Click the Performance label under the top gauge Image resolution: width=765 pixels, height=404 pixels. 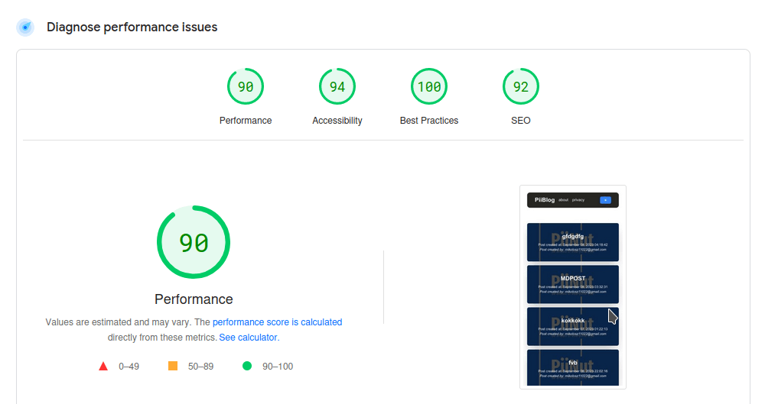246,121
